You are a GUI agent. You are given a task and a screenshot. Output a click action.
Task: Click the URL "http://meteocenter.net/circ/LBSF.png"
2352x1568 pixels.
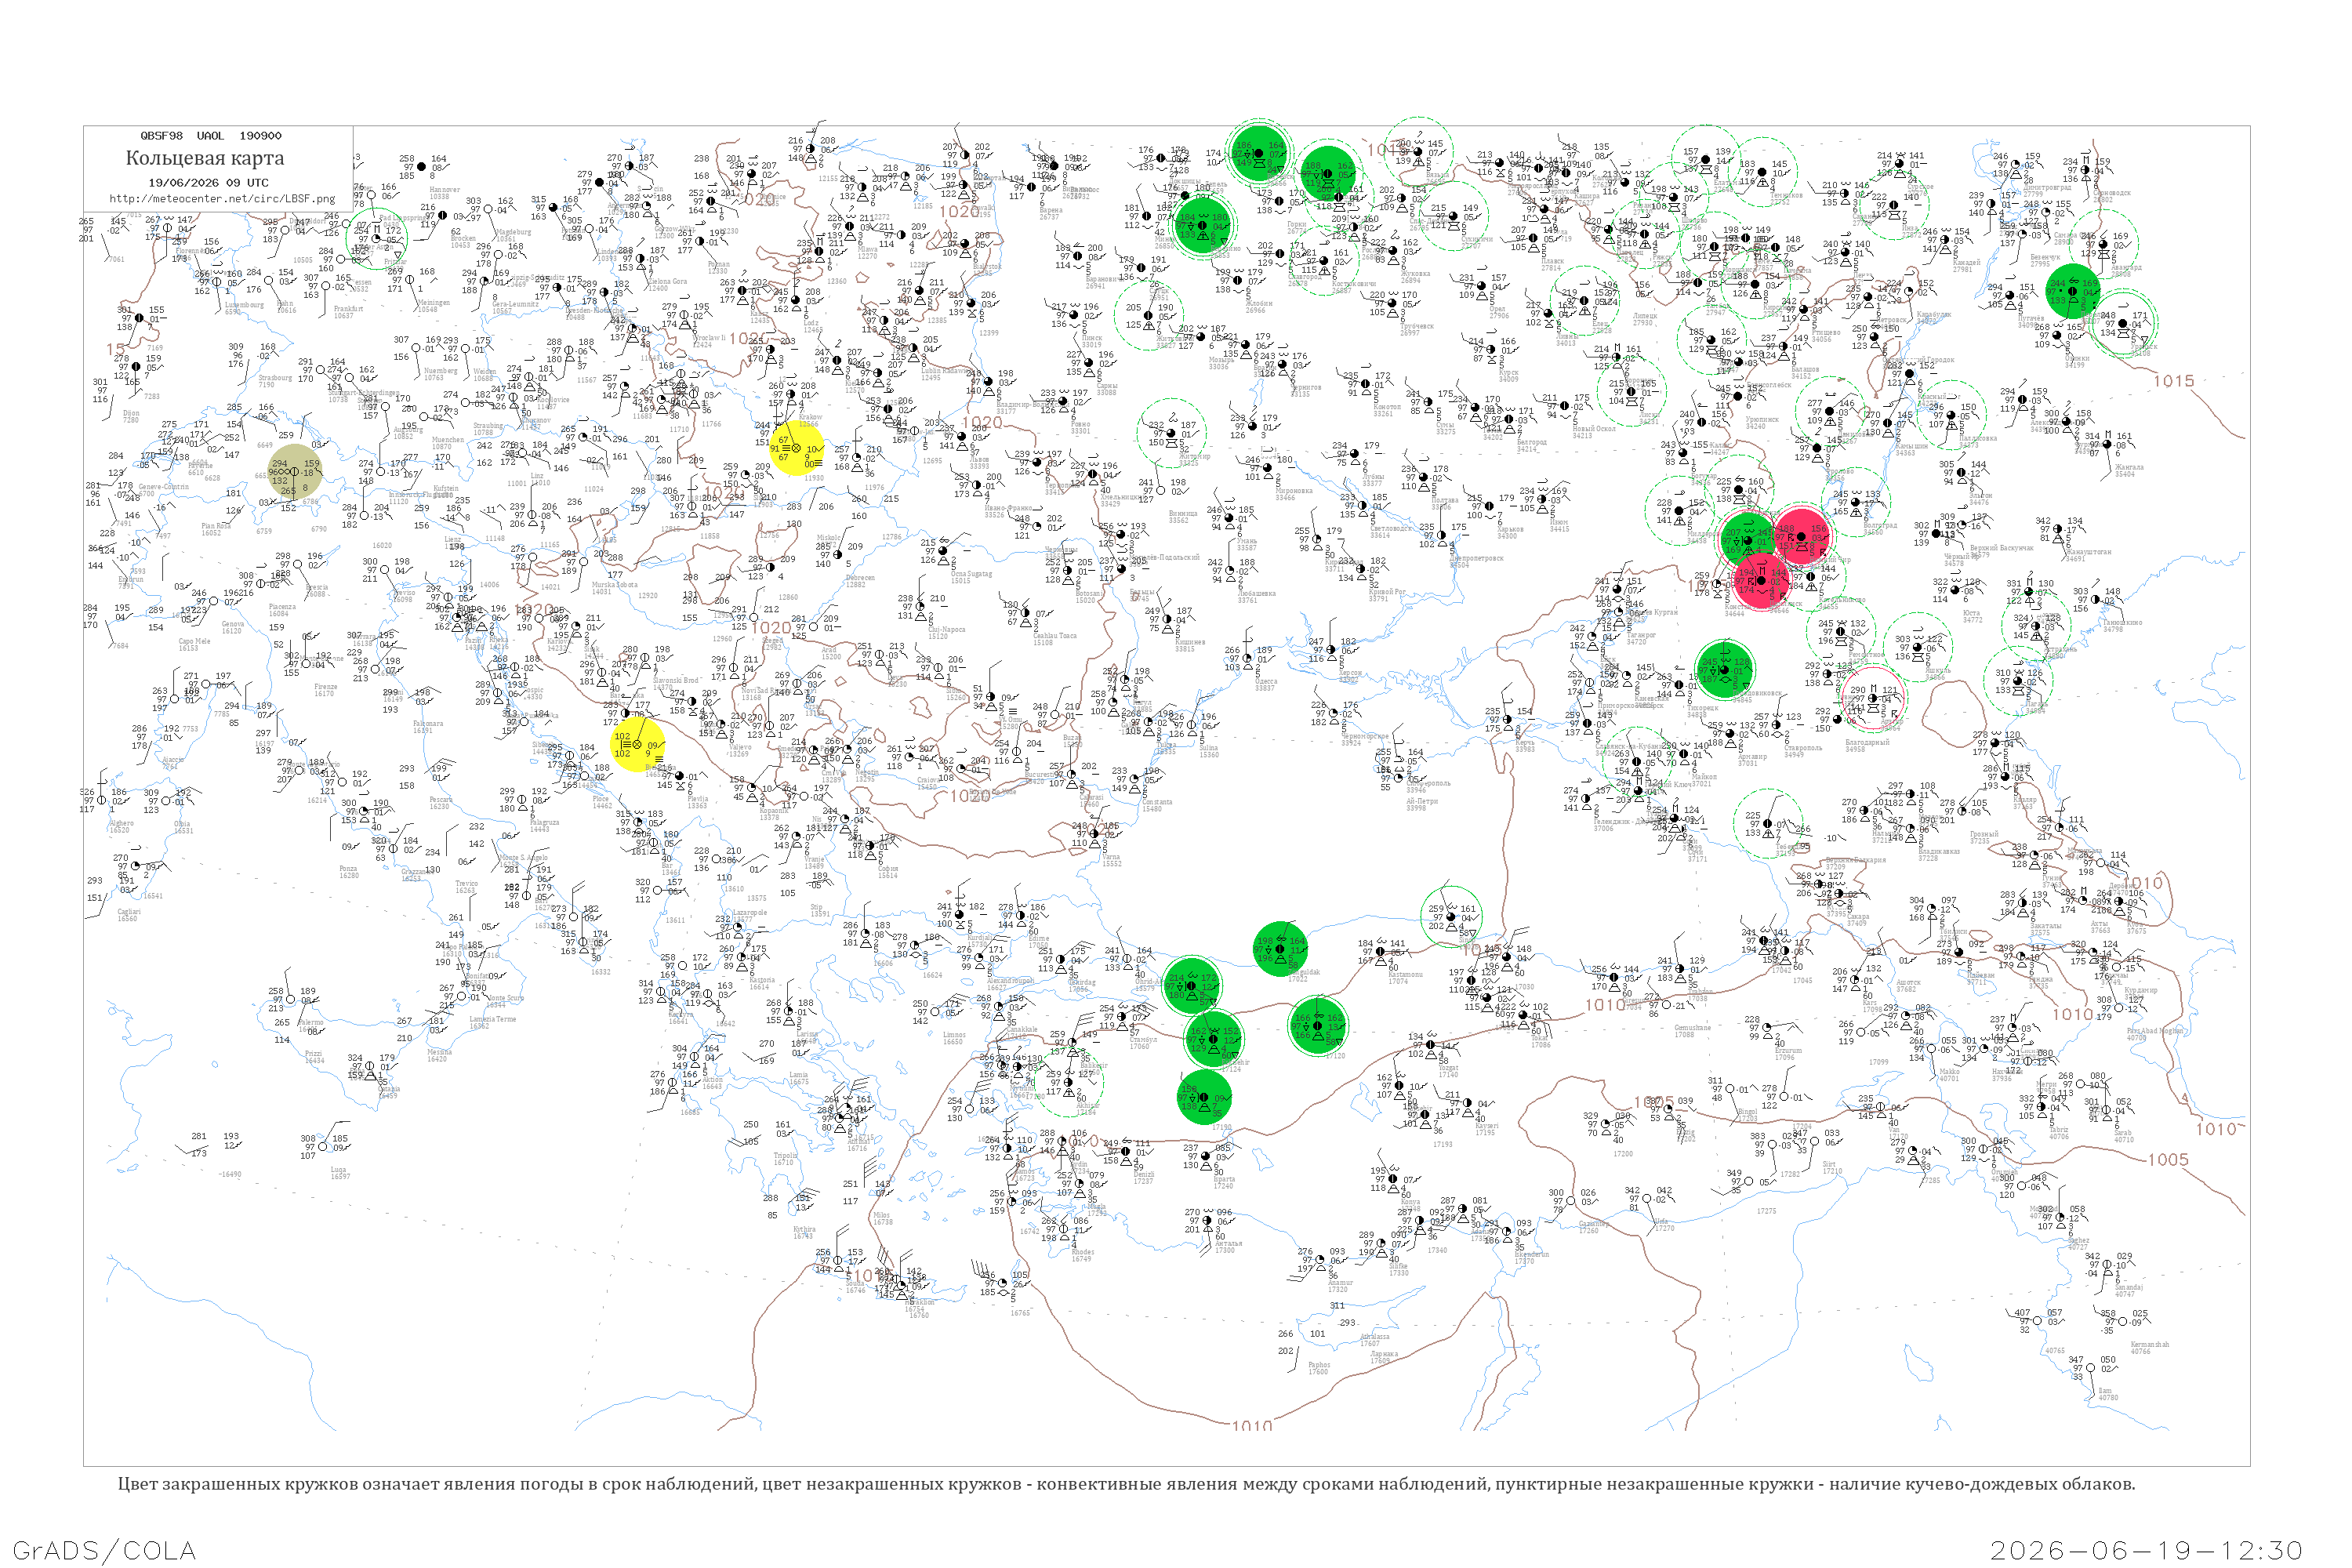[222, 199]
